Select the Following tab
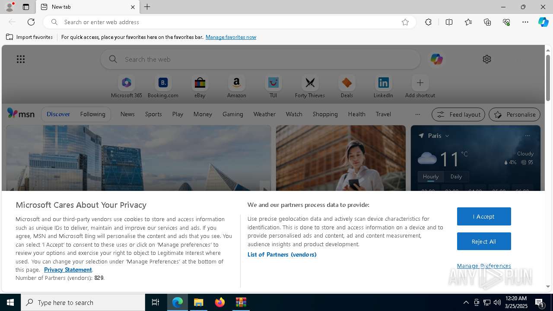This screenshot has height=311, width=553. [92, 114]
